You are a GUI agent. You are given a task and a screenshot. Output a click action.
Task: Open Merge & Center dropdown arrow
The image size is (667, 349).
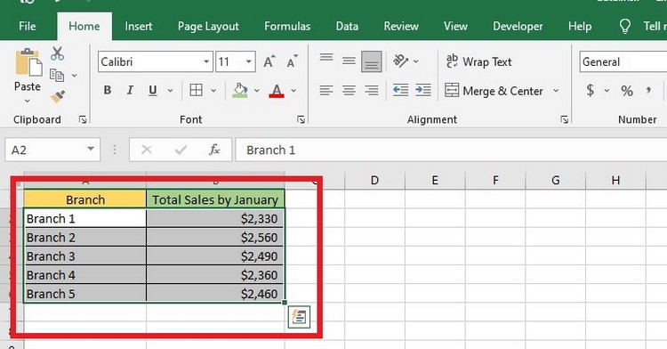556,91
